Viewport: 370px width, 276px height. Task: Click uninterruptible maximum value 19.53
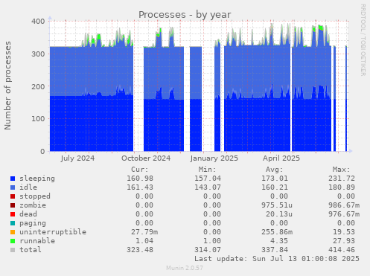coord(344,232)
